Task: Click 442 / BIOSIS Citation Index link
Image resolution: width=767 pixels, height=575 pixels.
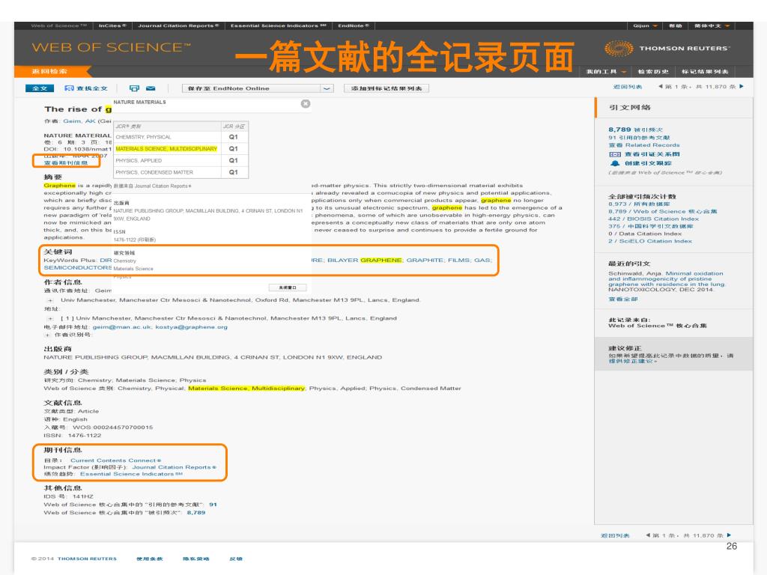Action: [653, 219]
